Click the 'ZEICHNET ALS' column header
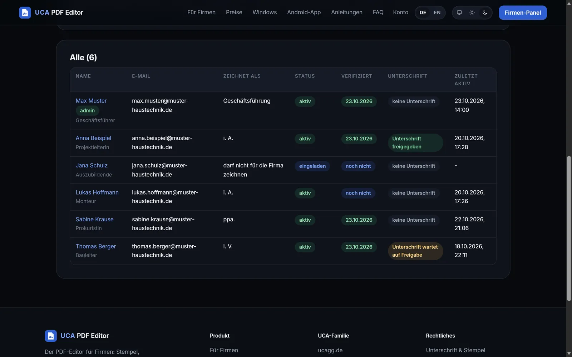Screen dimensions: 572x357 (242, 76)
